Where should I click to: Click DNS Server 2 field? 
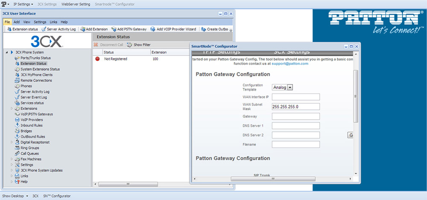tap(296, 135)
